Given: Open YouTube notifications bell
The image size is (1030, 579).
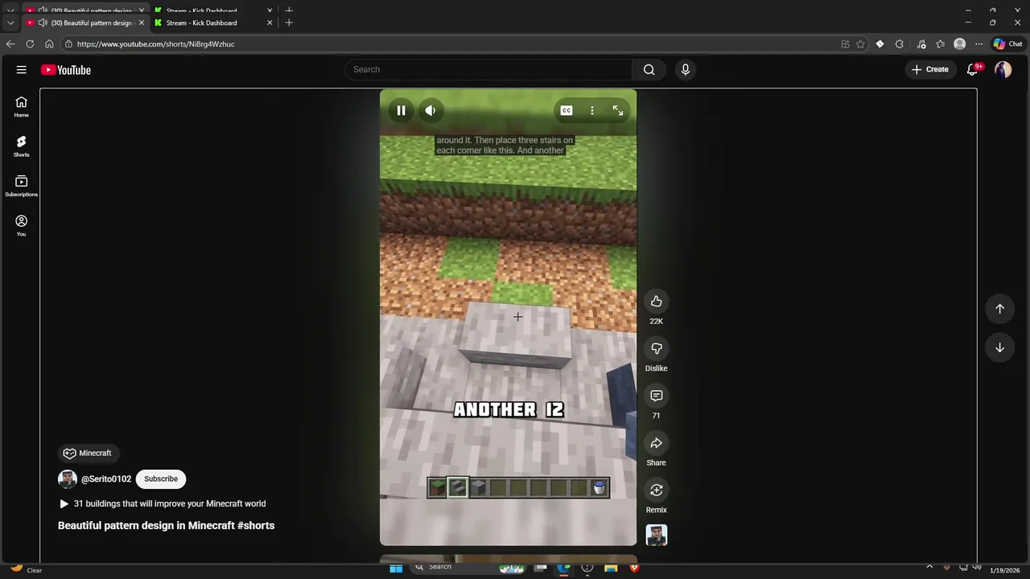Looking at the screenshot, I should [972, 70].
